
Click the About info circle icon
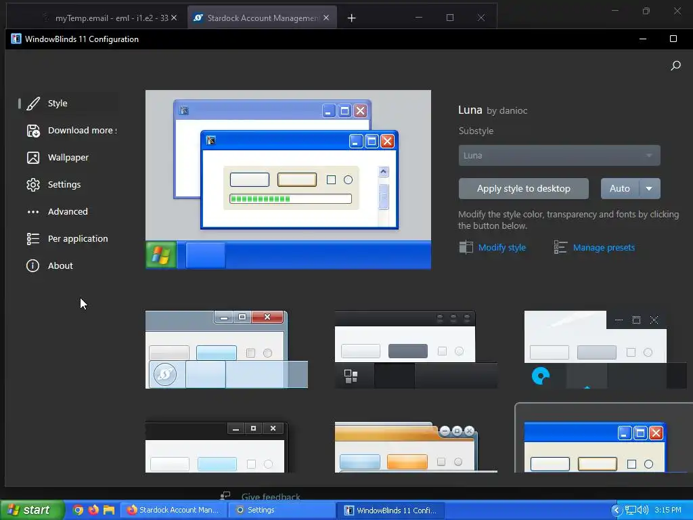pyautogui.click(x=32, y=265)
